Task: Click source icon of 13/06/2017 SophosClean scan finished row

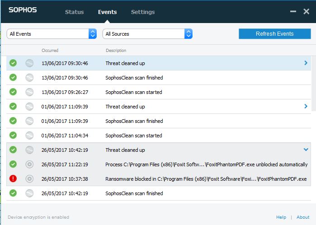Action: (29, 78)
